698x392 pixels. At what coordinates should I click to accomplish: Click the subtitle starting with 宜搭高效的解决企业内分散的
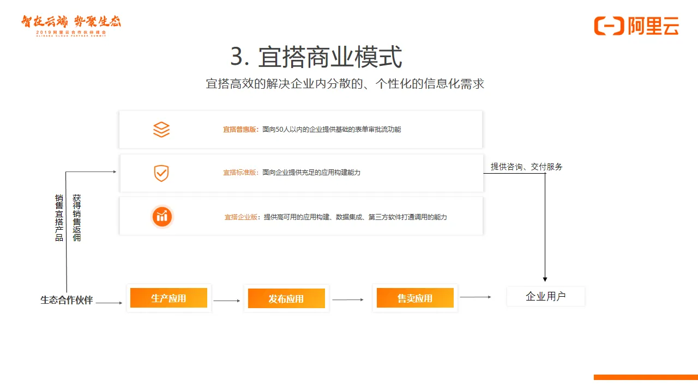(345, 84)
